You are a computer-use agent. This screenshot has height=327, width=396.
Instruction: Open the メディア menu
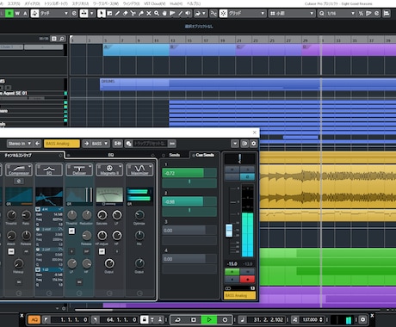pyautogui.click(x=32, y=3)
